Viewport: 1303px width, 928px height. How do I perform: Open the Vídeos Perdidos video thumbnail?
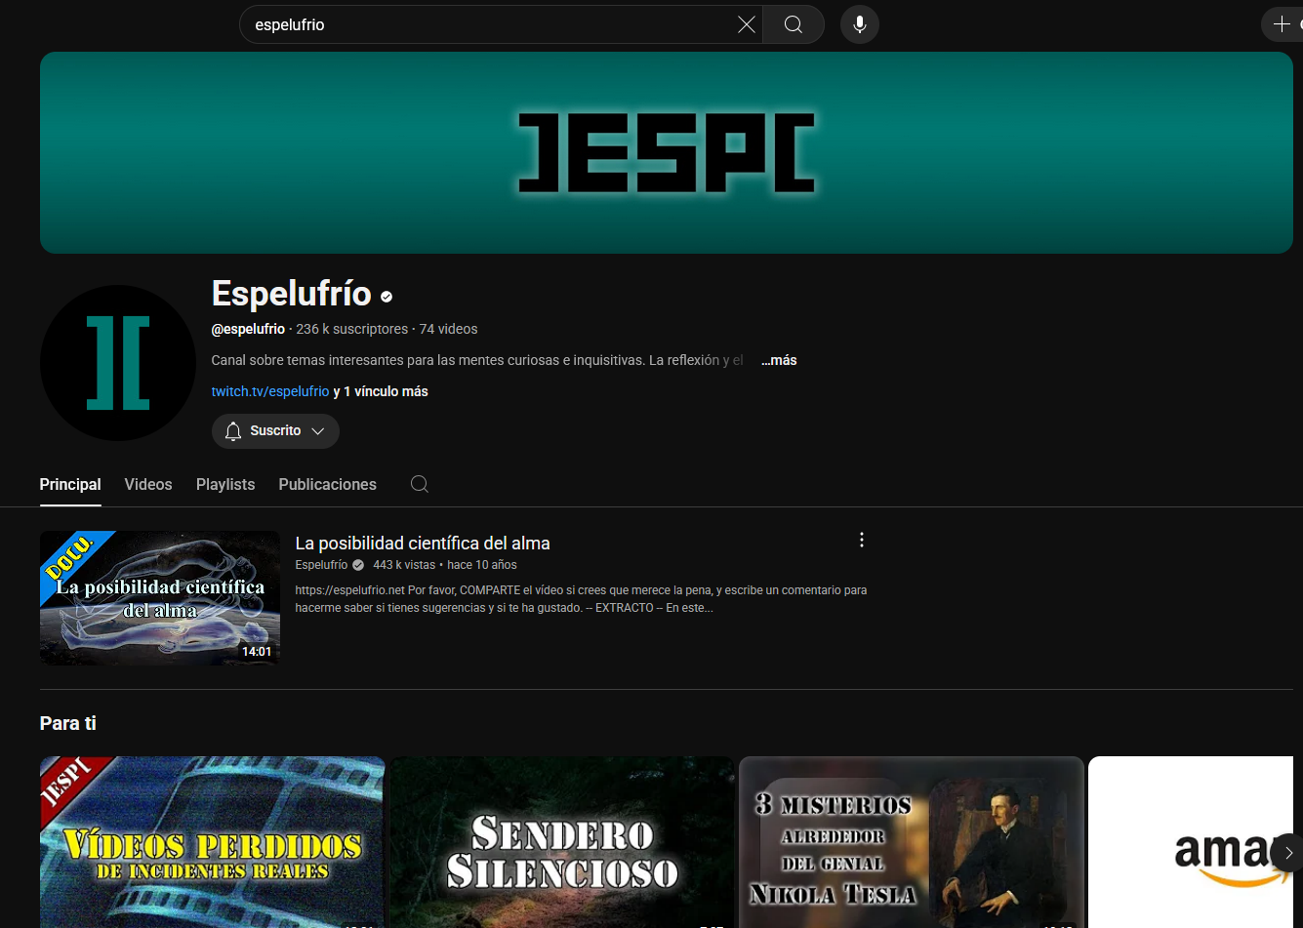pos(212,844)
